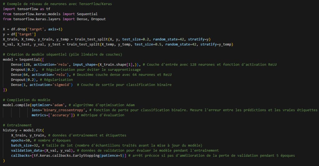
Task: Click 'test_size=0.2' in the first train_test_split call
Action: point(135,39)
